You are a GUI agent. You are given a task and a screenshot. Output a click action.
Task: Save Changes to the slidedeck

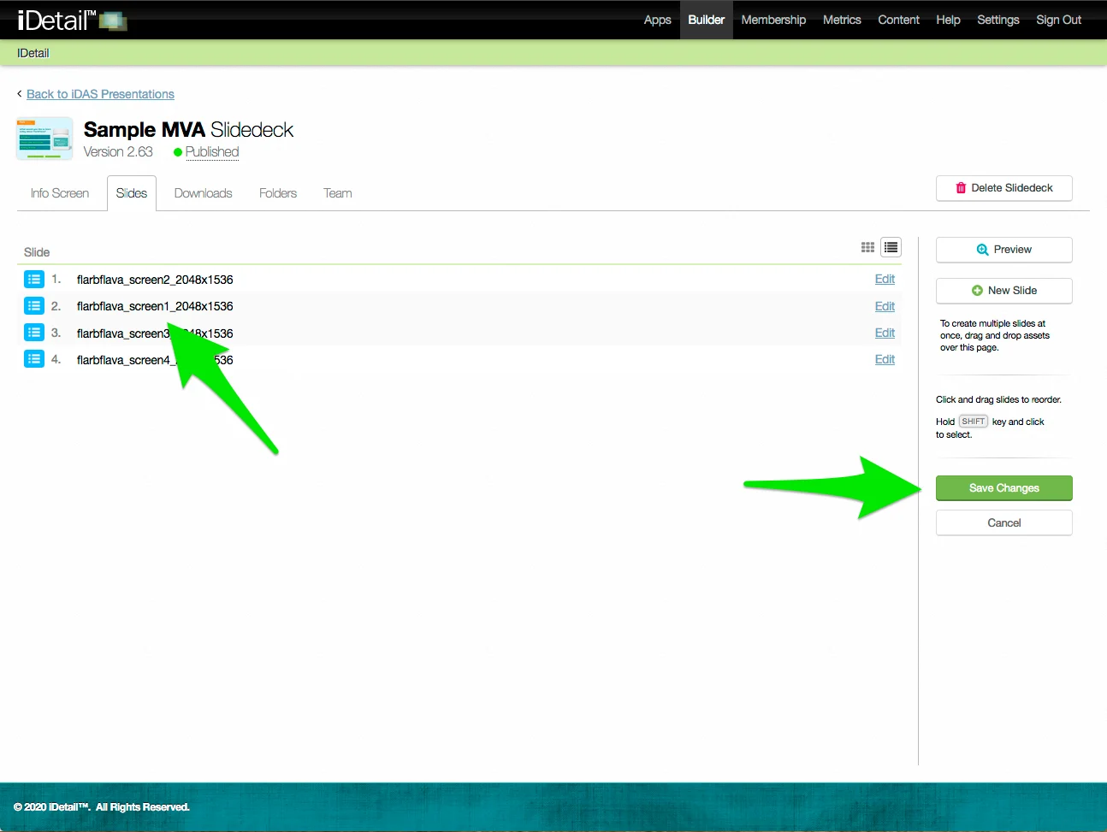coord(1004,488)
